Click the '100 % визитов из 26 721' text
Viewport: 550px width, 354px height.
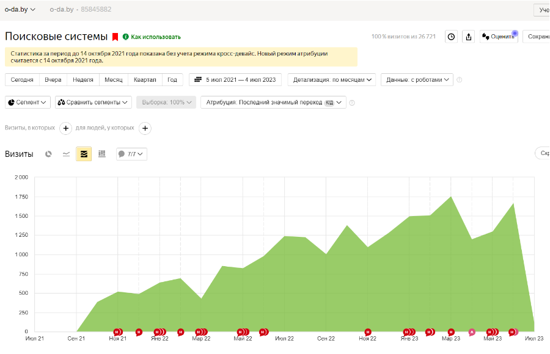coord(403,37)
